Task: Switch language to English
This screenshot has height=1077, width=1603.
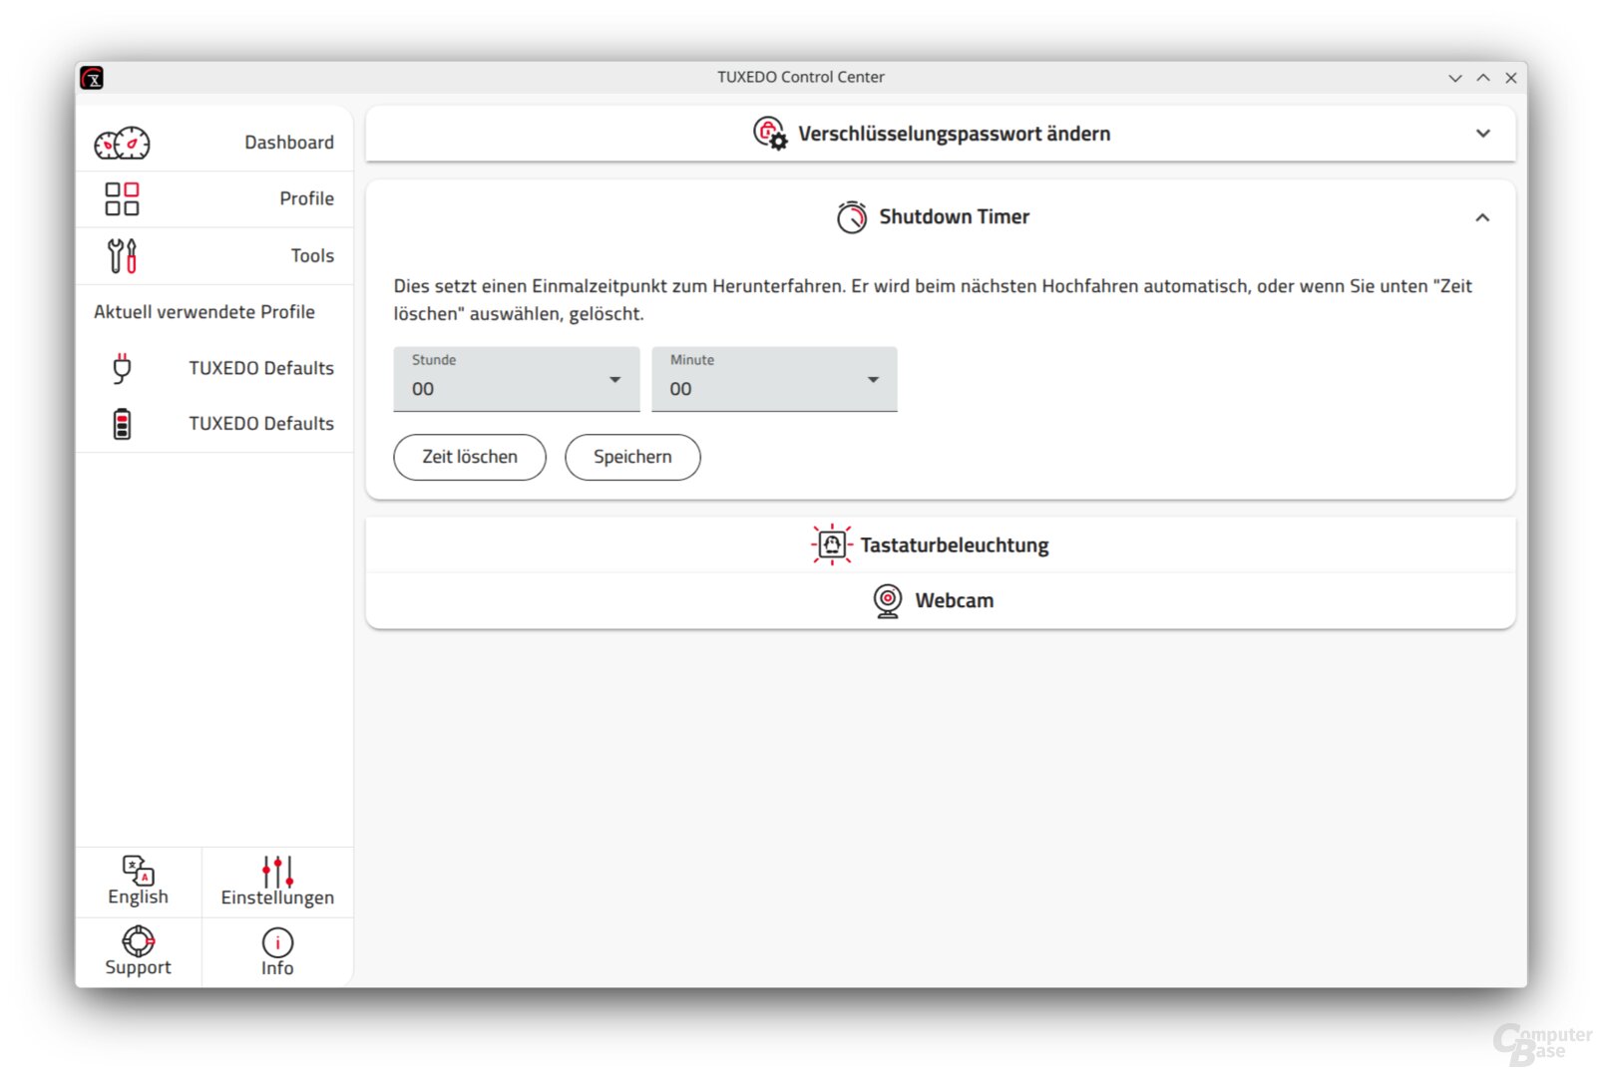Action: pyautogui.click(x=138, y=897)
